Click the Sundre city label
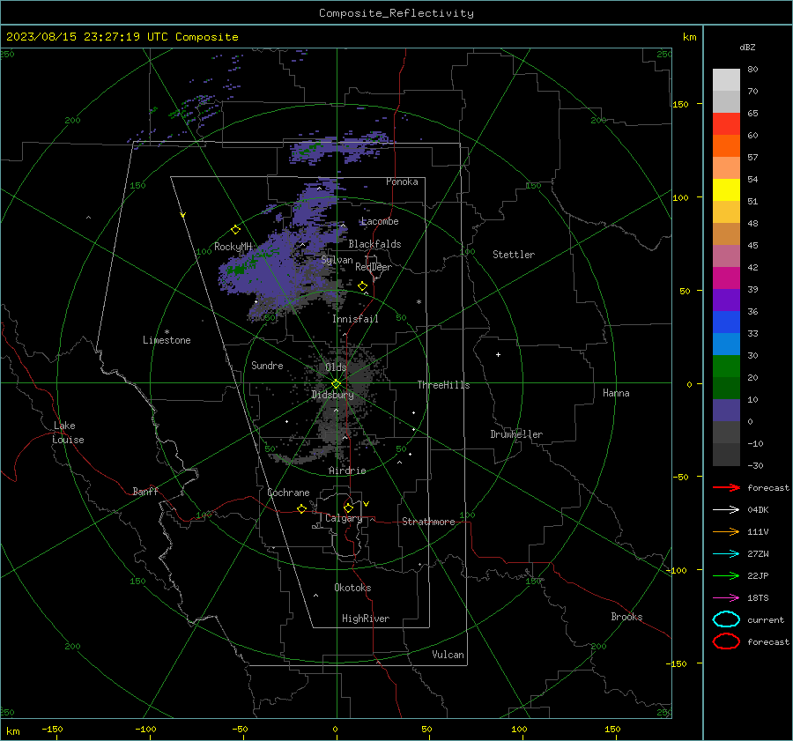 (267, 365)
